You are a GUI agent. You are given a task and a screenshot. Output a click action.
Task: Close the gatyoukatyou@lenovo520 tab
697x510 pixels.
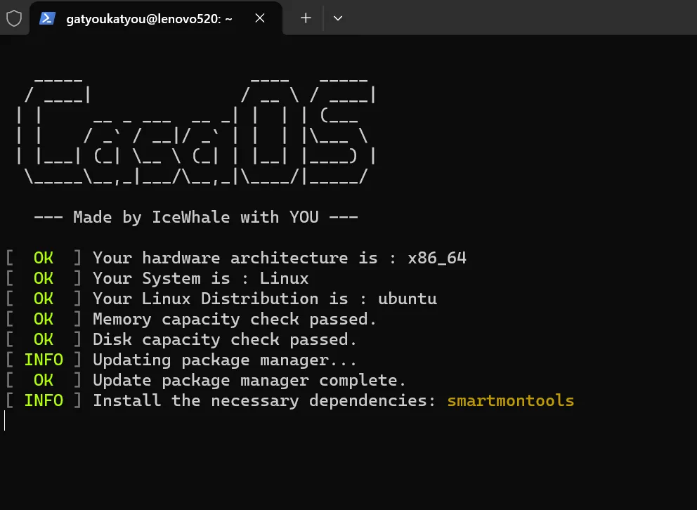click(x=260, y=18)
